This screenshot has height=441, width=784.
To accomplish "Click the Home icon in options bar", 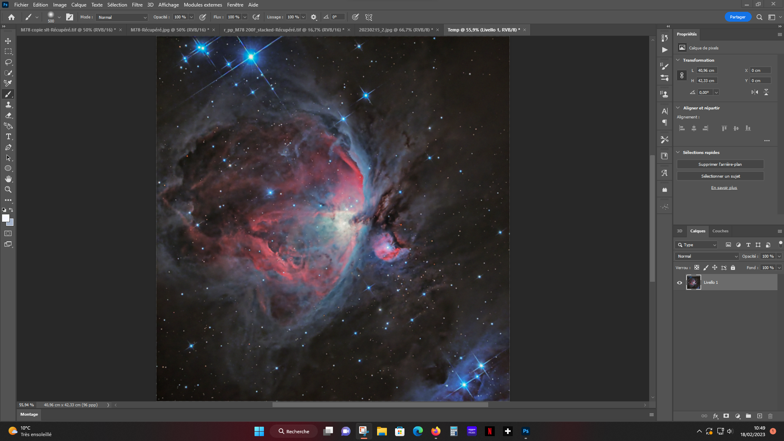I will click(11, 17).
